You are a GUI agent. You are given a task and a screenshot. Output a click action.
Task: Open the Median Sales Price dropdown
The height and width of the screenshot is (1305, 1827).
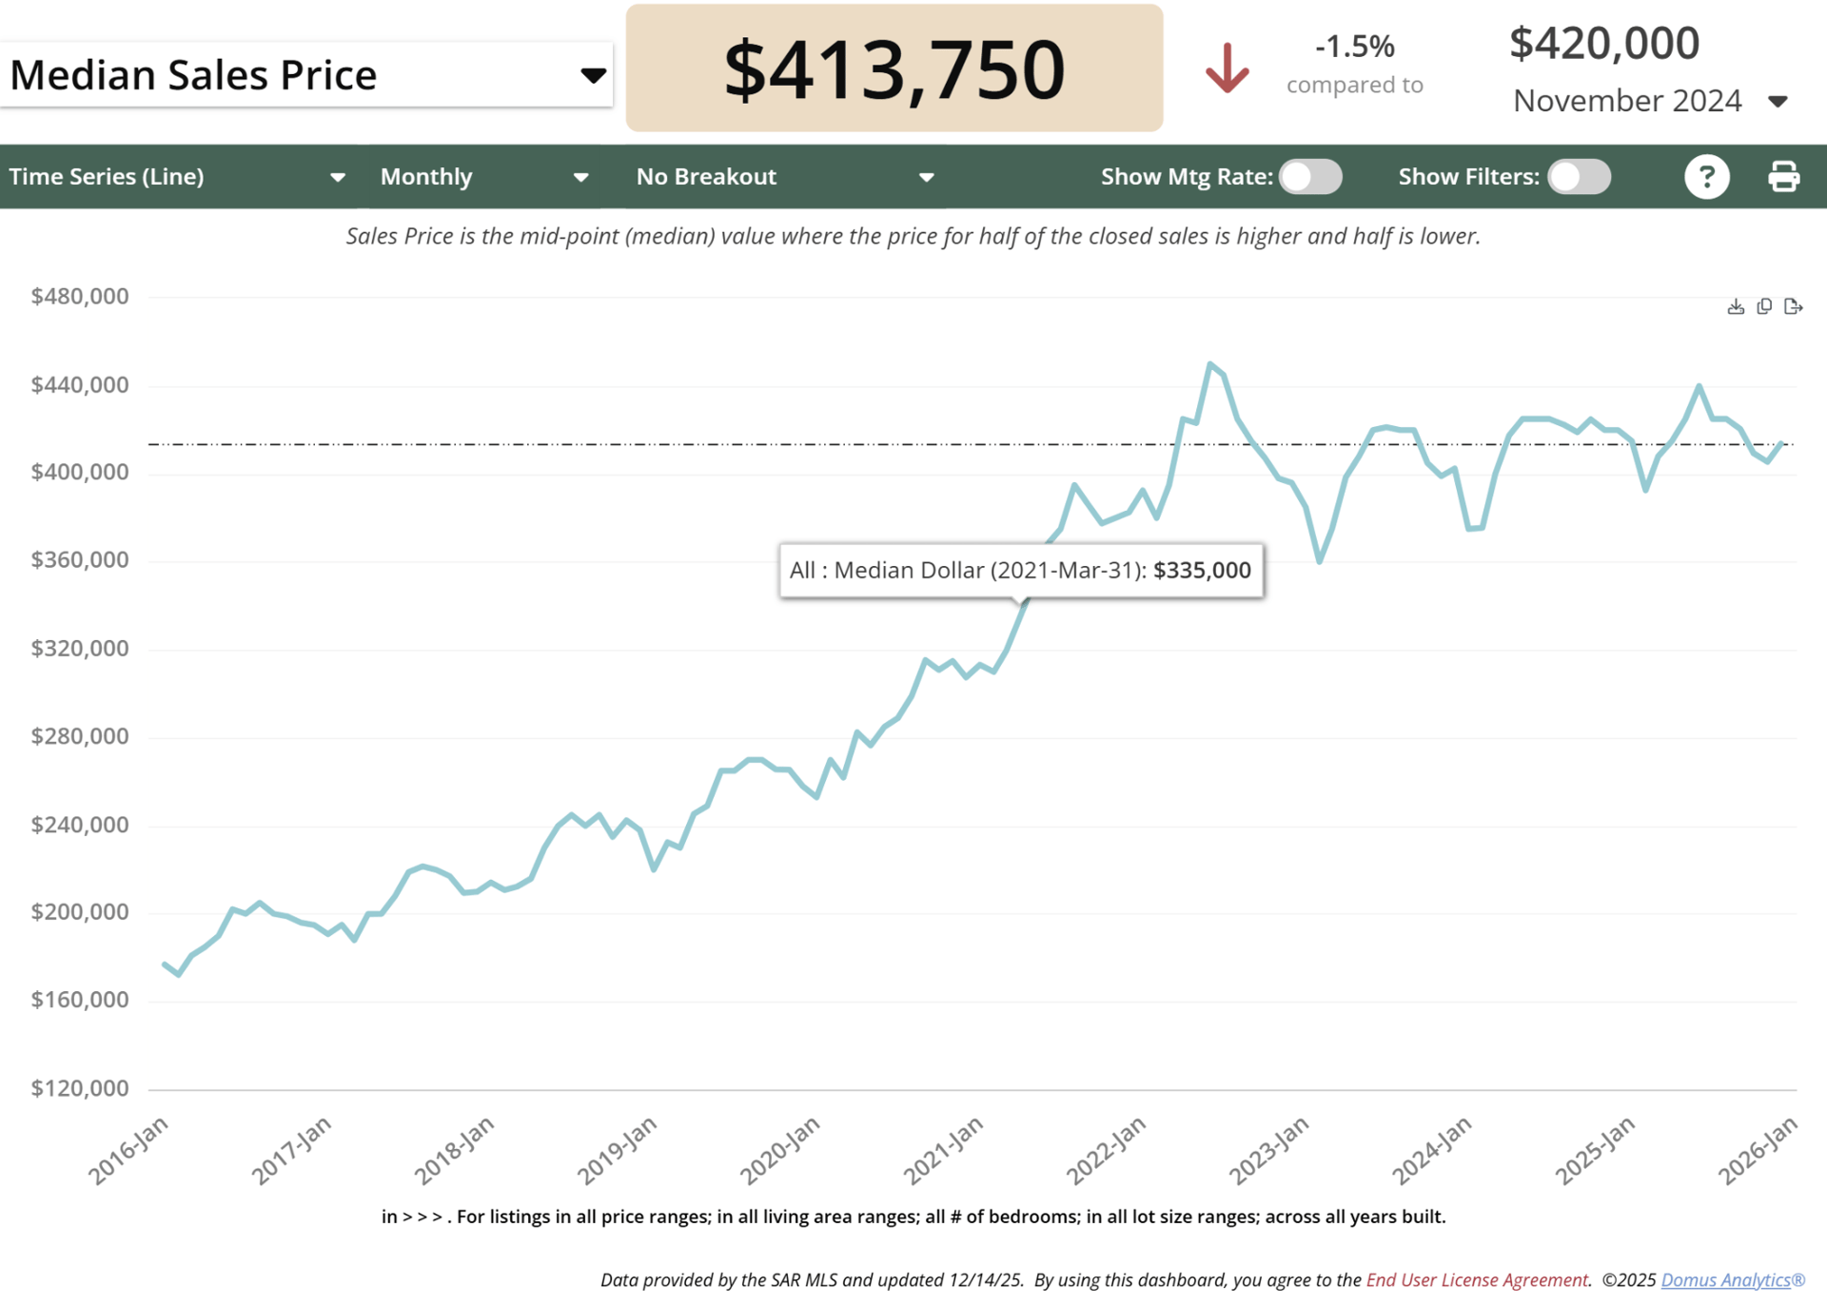tap(305, 75)
